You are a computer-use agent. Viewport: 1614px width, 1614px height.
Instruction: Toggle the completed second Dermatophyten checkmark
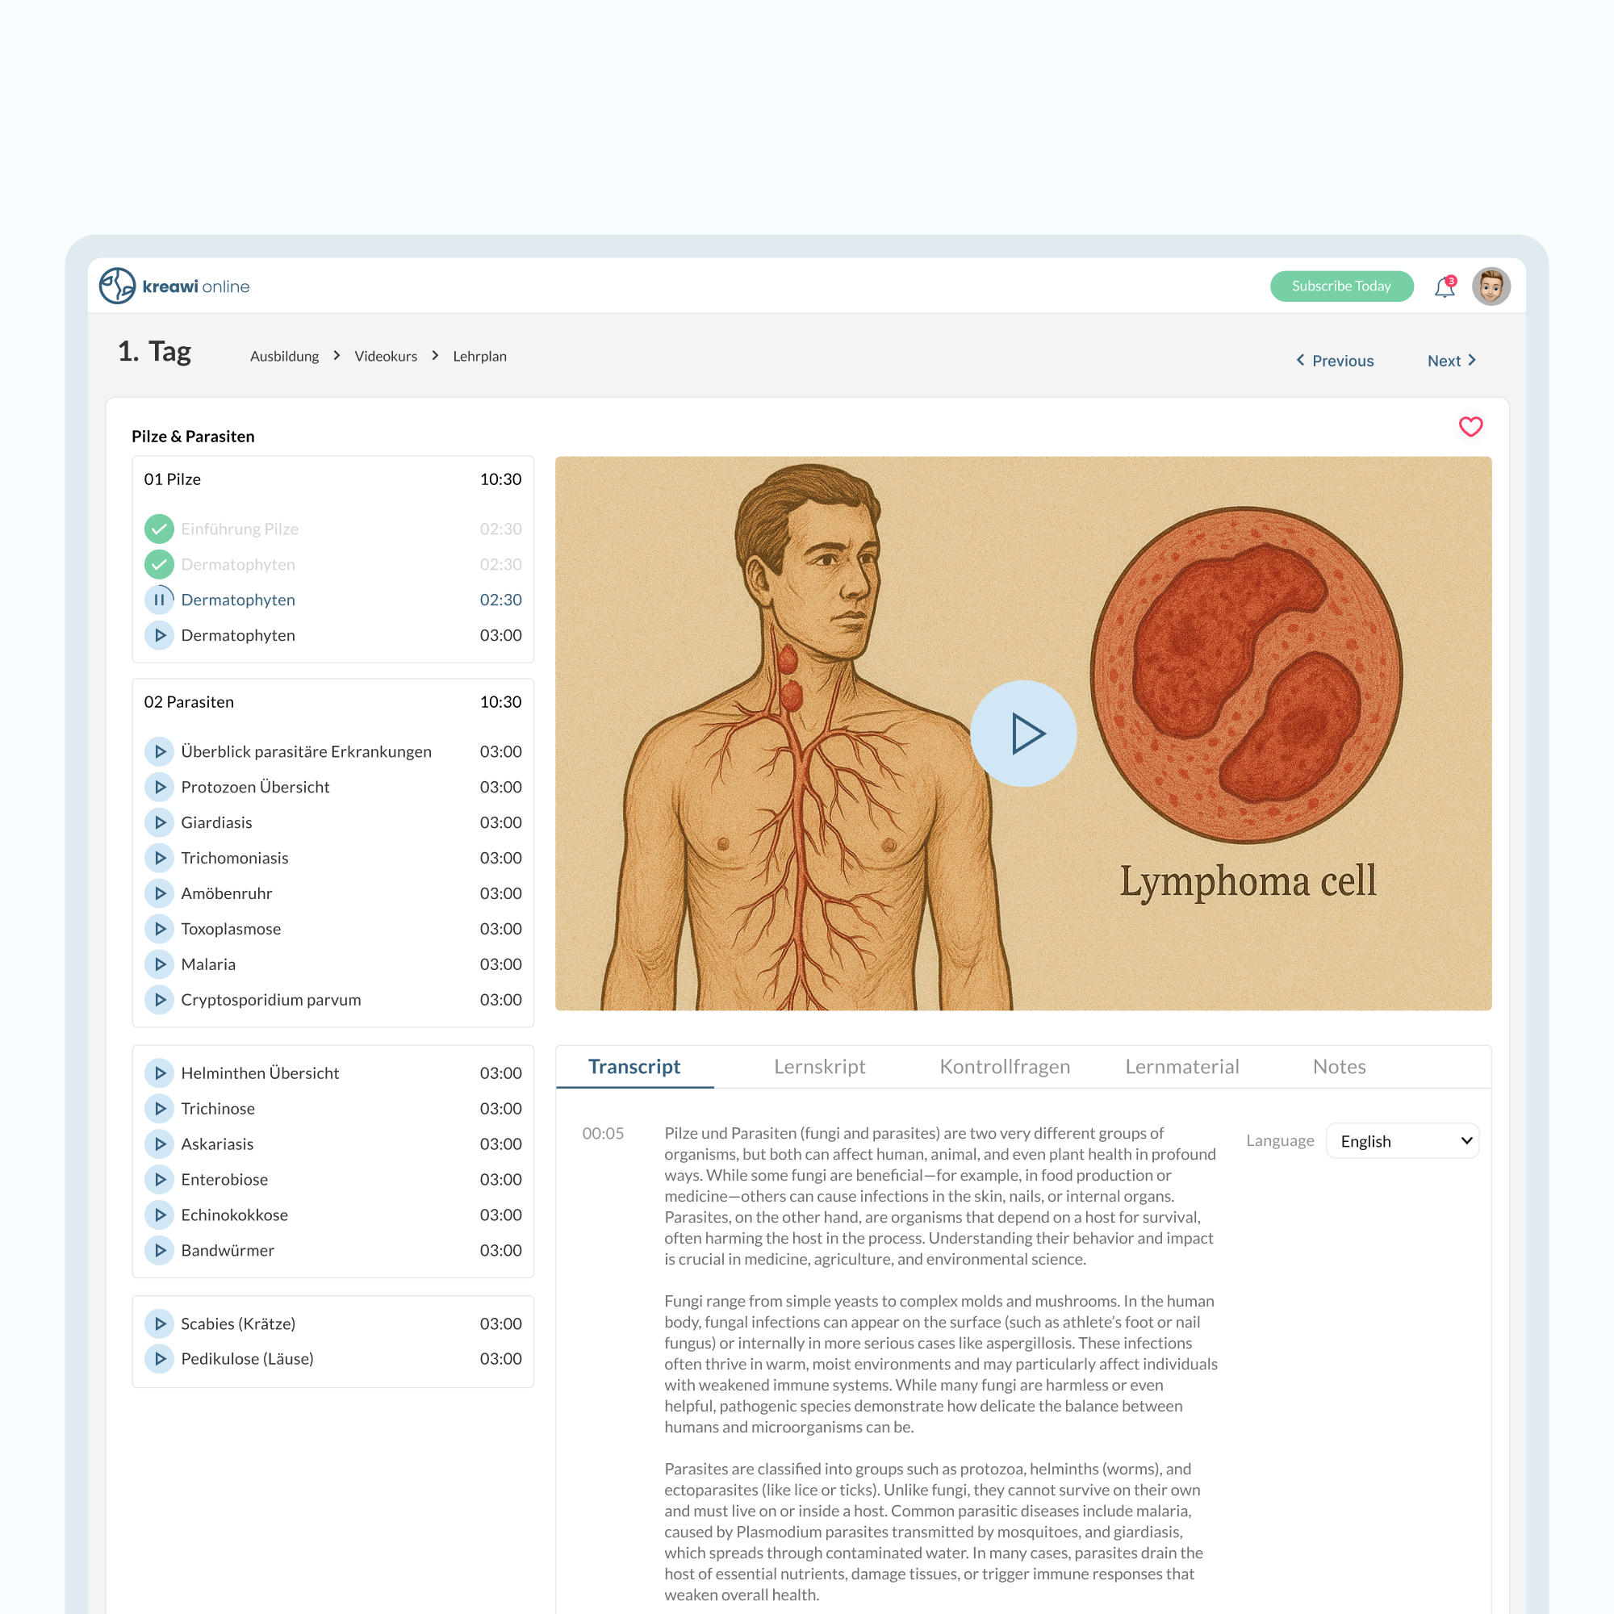[159, 565]
